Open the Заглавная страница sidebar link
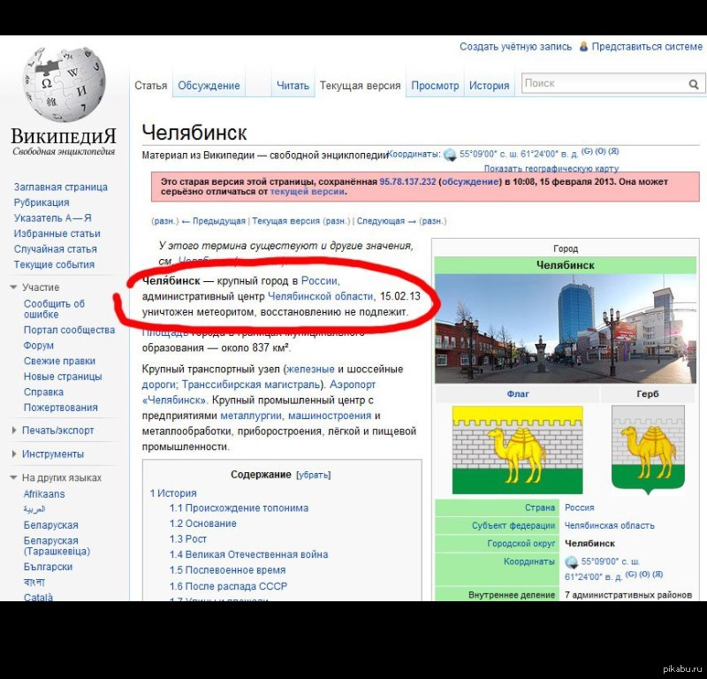Screen dimensions: 707x679 (x=60, y=187)
